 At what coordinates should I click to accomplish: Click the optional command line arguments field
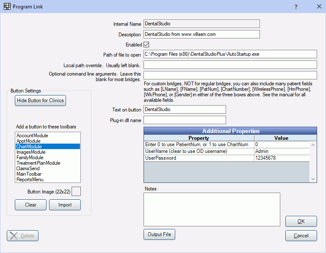click(230, 75)
